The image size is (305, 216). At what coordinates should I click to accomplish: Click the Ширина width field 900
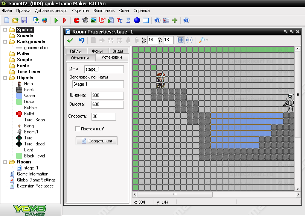(x=107, y=95)
